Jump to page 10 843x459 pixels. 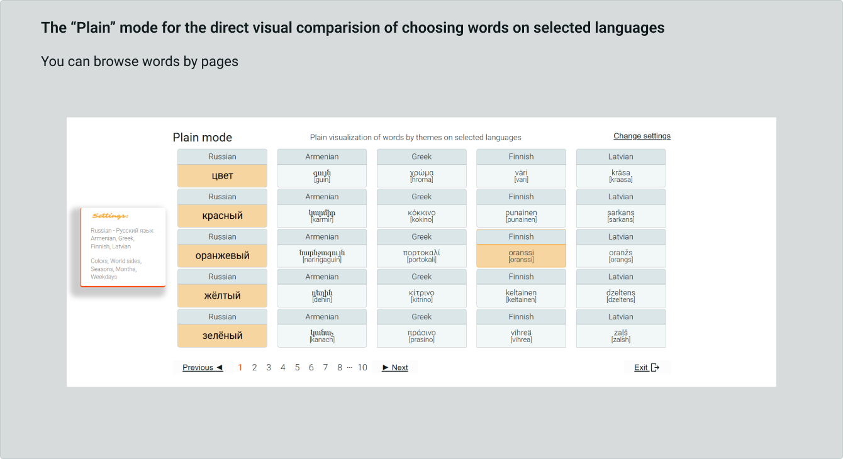click(362, 368)
